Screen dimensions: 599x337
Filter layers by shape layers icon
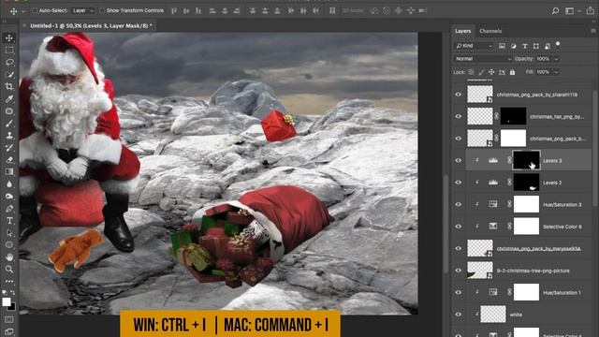(x=536, y=46)
